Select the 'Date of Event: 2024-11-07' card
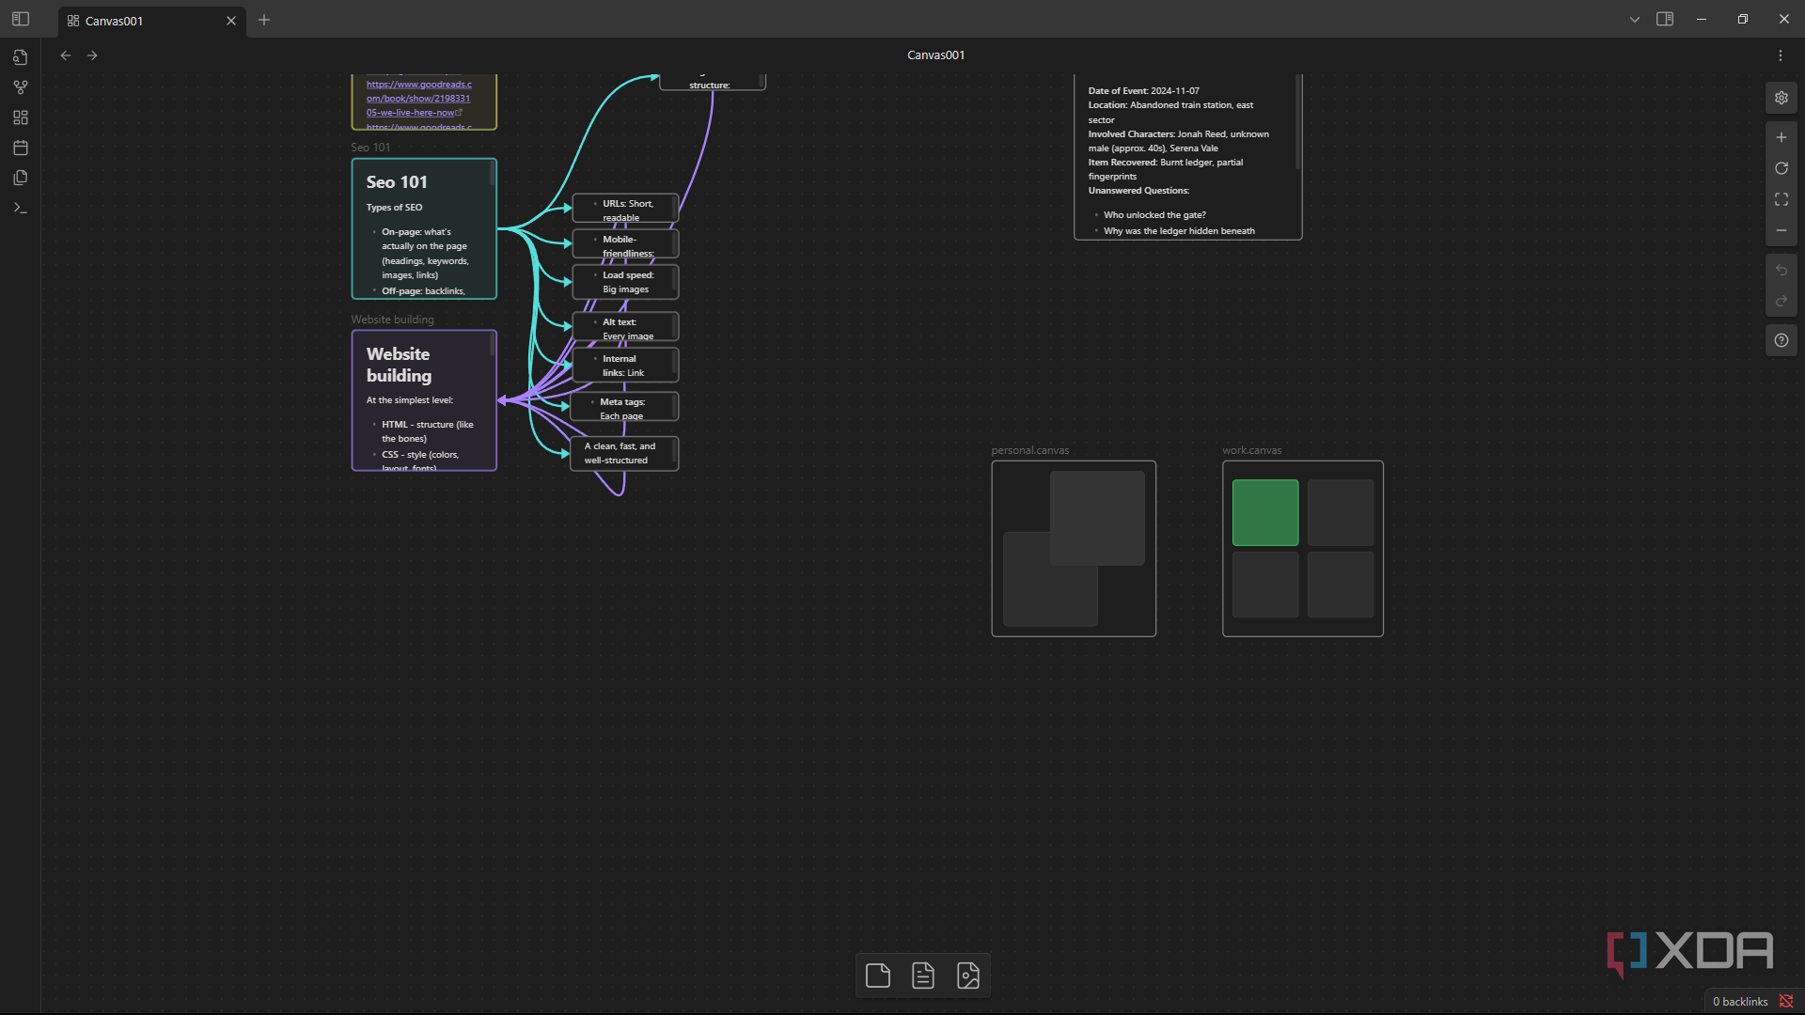 coord(1187,157)
